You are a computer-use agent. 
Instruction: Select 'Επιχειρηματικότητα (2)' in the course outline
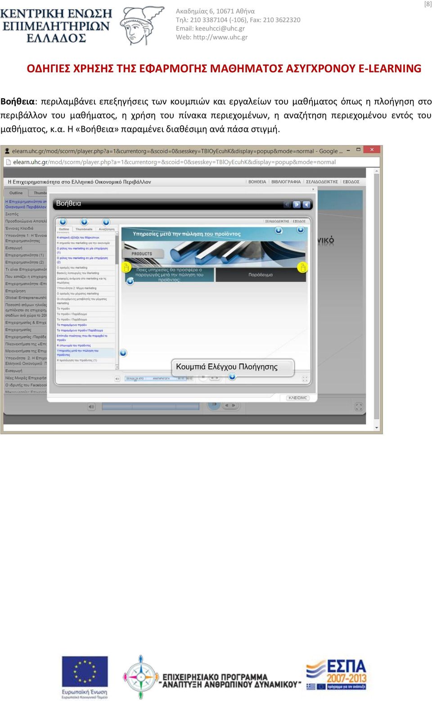point(25,262)
